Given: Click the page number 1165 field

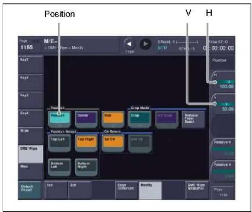Looking at the screenshot, I should pos(27,47).
